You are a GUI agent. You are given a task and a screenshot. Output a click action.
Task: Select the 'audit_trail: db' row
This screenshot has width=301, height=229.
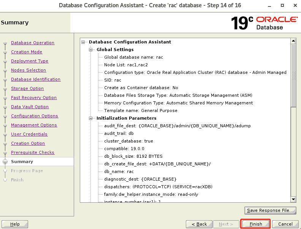coord(119,133)
